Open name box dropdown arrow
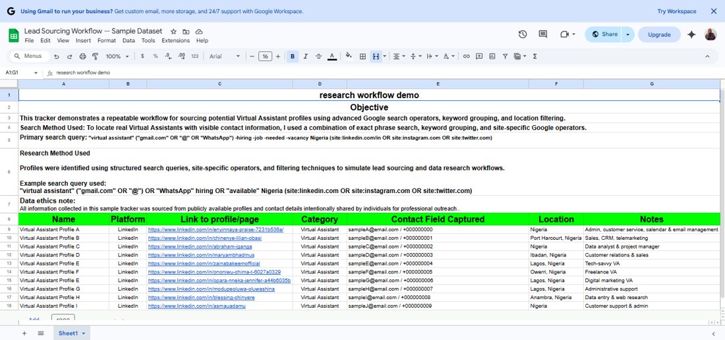Screen dimensions: 725x340 [x=36, y=73]
